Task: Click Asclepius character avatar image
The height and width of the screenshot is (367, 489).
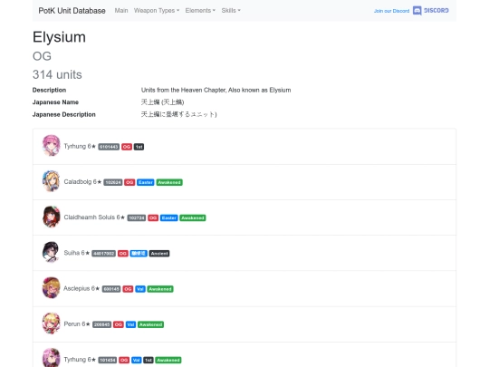Action: [x=51, y=288]
